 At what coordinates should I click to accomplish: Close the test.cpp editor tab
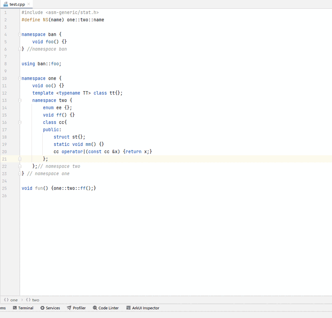point(29,4)
